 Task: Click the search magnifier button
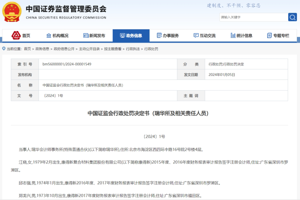pyautogui.click(x=292, y=17)
